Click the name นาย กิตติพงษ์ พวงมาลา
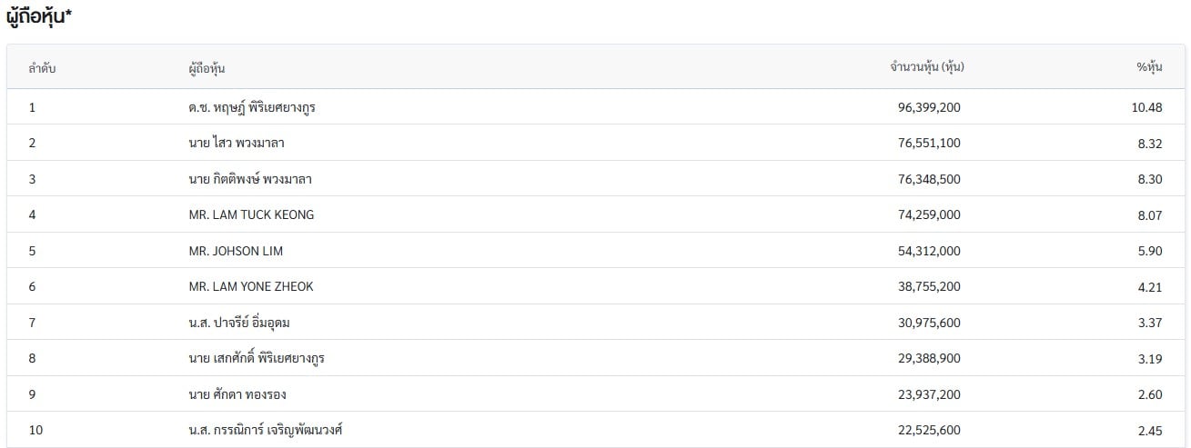The width and height of the screenshot is (1191, 448). pos(245,179)
